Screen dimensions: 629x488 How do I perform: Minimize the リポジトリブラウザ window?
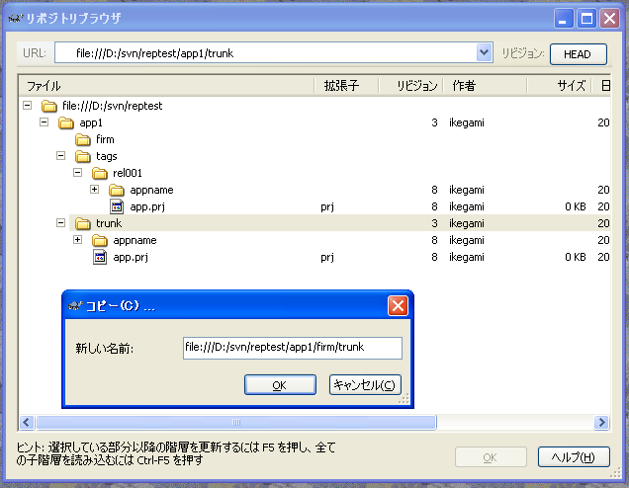click(564, 19)
